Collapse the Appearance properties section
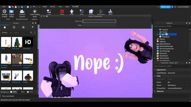This screenshot has height=107, width=191. point(155,70)
